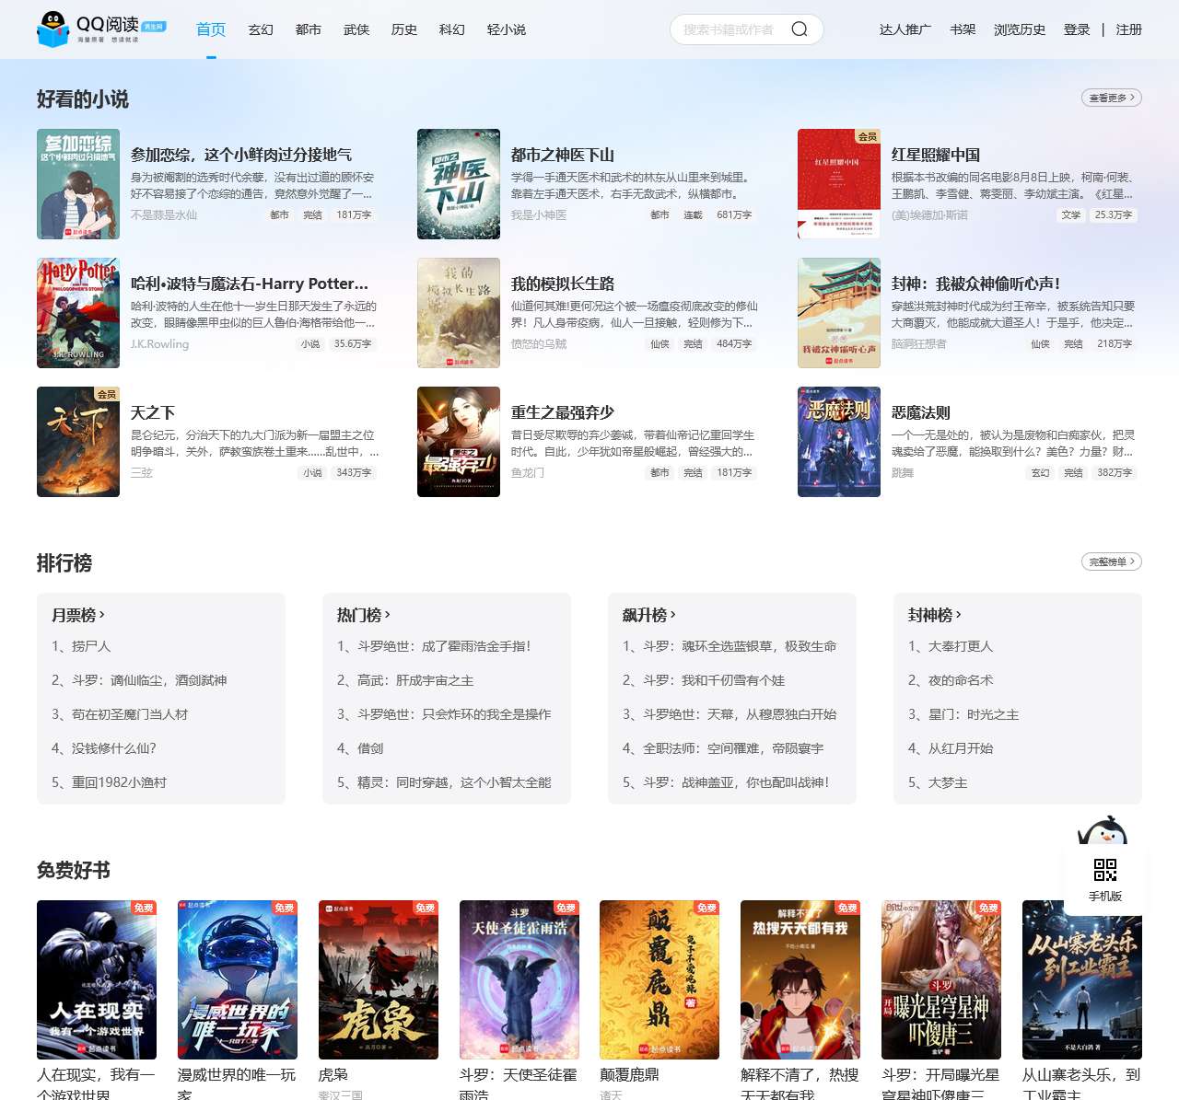Open the 书架 bookshelf link

963,29
